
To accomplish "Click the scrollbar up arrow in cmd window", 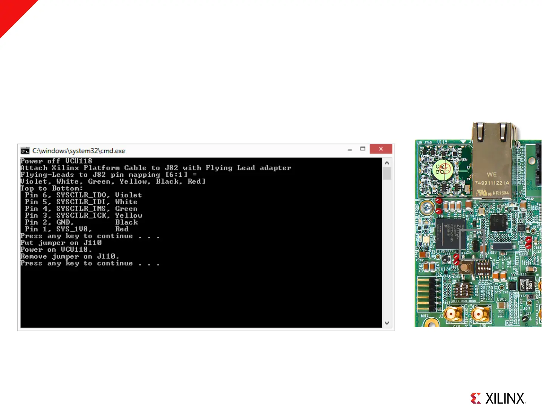I will (x=387, y=163).
